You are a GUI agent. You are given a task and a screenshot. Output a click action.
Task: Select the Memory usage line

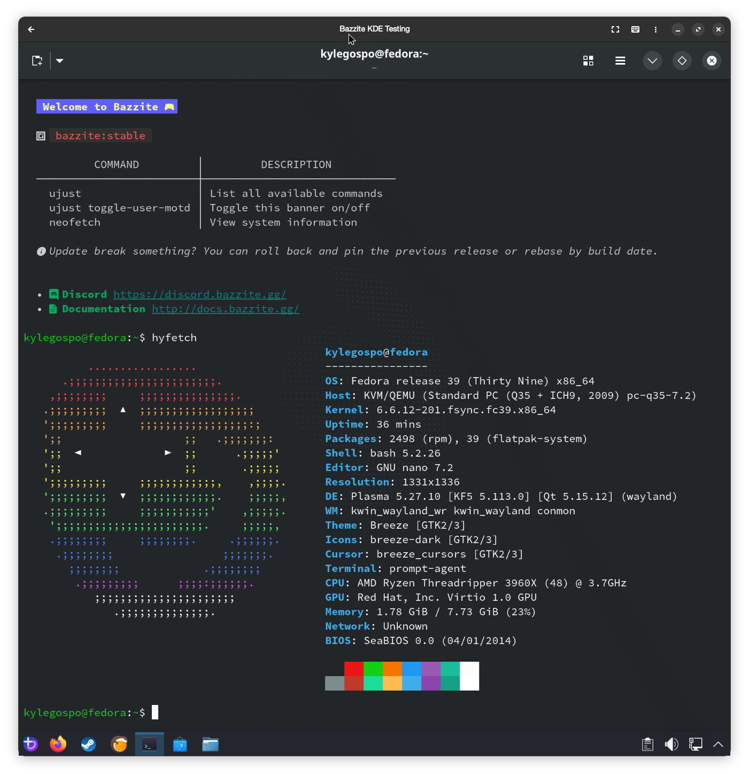coord(430,612)
